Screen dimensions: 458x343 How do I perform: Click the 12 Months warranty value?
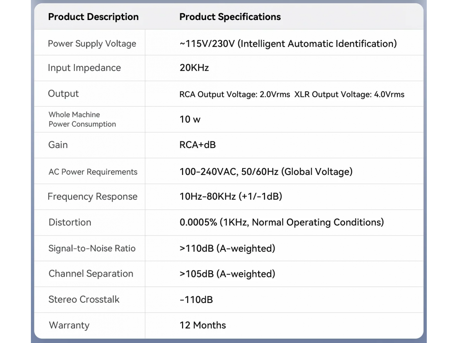202,325
